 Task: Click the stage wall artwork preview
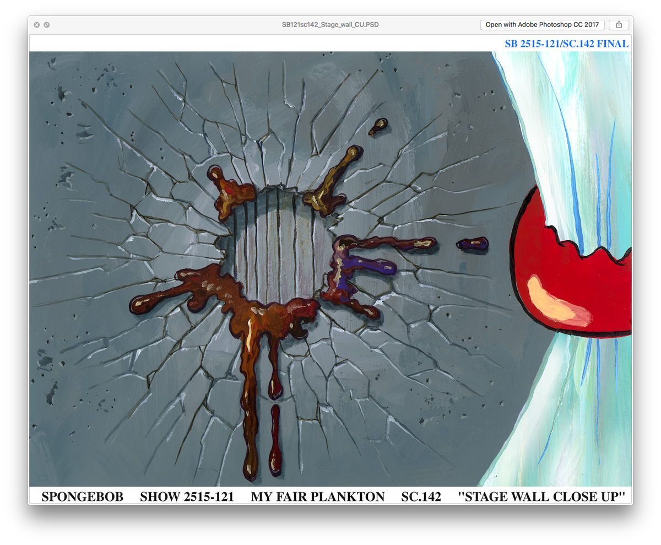(330, 269)
